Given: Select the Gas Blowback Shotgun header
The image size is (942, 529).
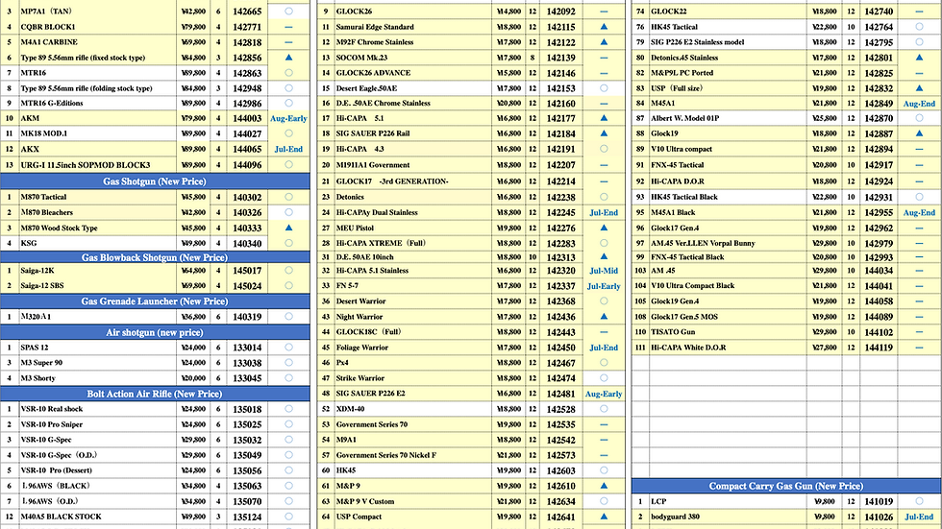Looking at the screenshot, I should pos(155,257).
